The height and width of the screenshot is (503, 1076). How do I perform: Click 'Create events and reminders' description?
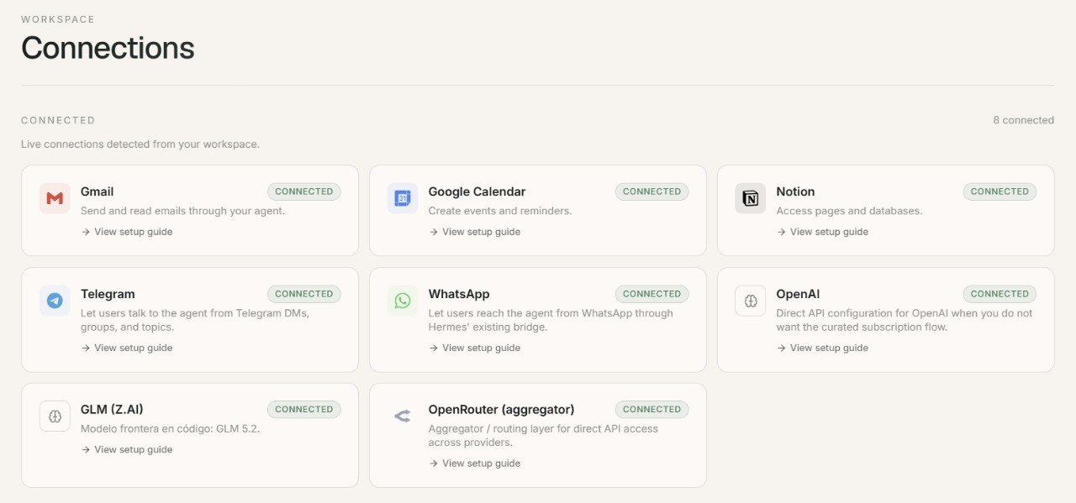point(500,211)
